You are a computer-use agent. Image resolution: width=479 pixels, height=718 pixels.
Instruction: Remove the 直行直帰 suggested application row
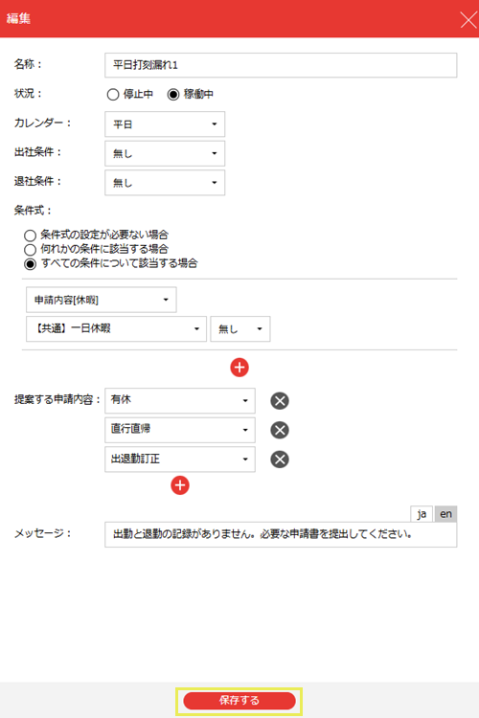[x=280, y=430]
